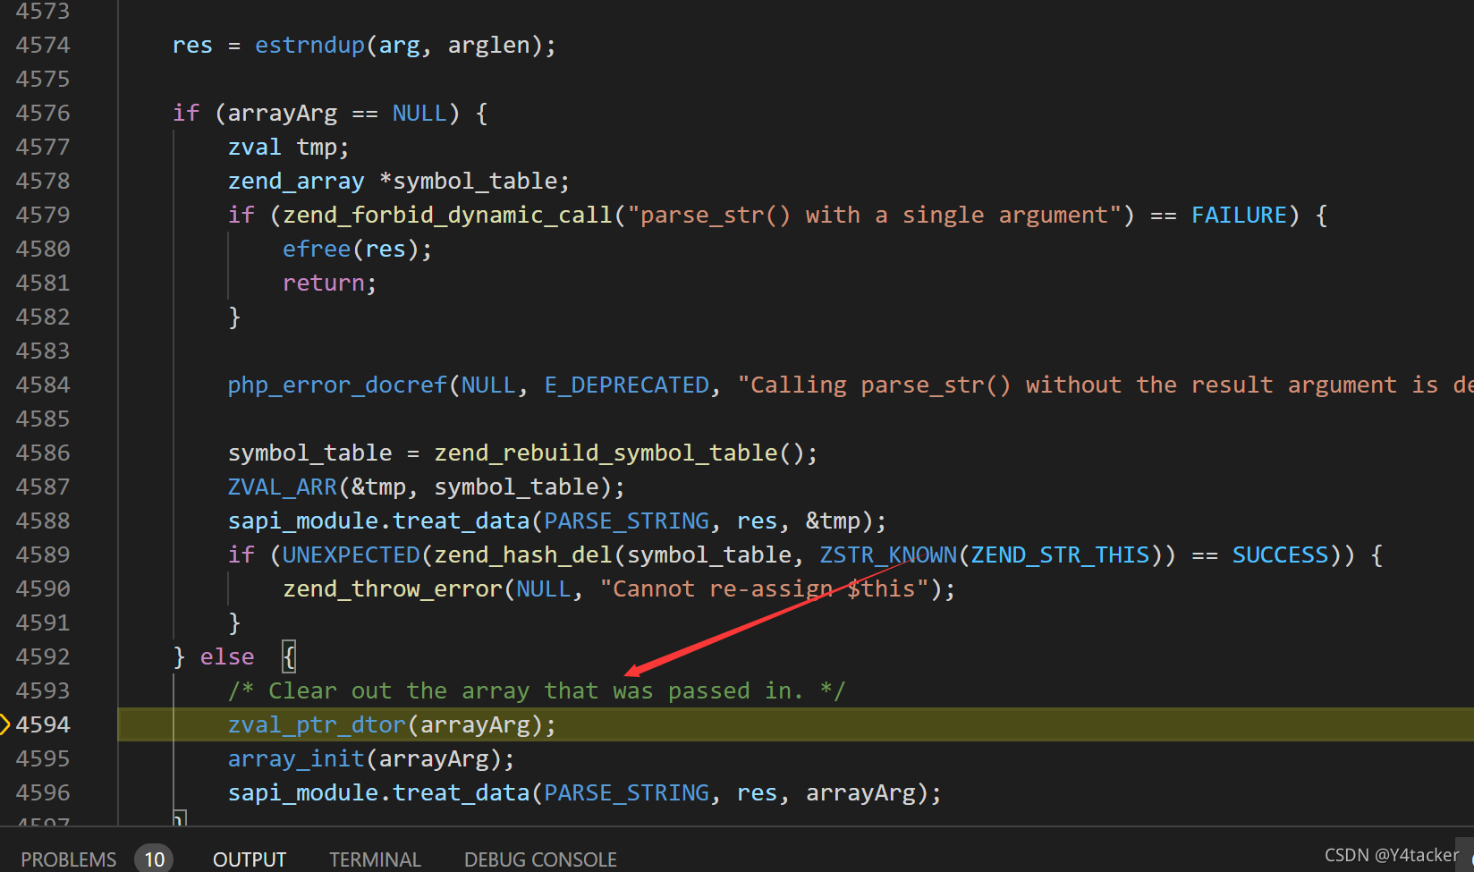Click line number 4576 in the gutter
Viewport: 1474px width, 872px height.
pyautogui.click(x=43, y=113)
